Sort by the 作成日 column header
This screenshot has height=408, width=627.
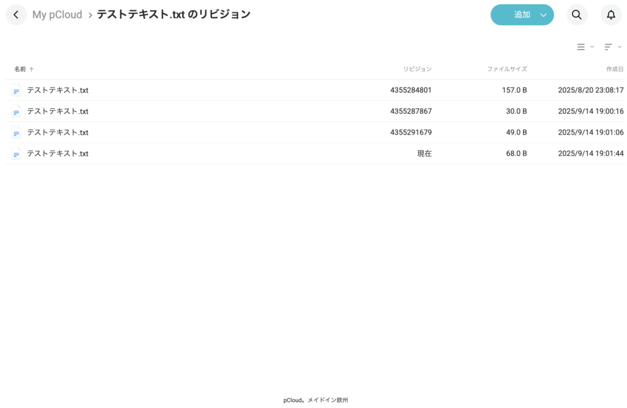(x=613, y=69)
